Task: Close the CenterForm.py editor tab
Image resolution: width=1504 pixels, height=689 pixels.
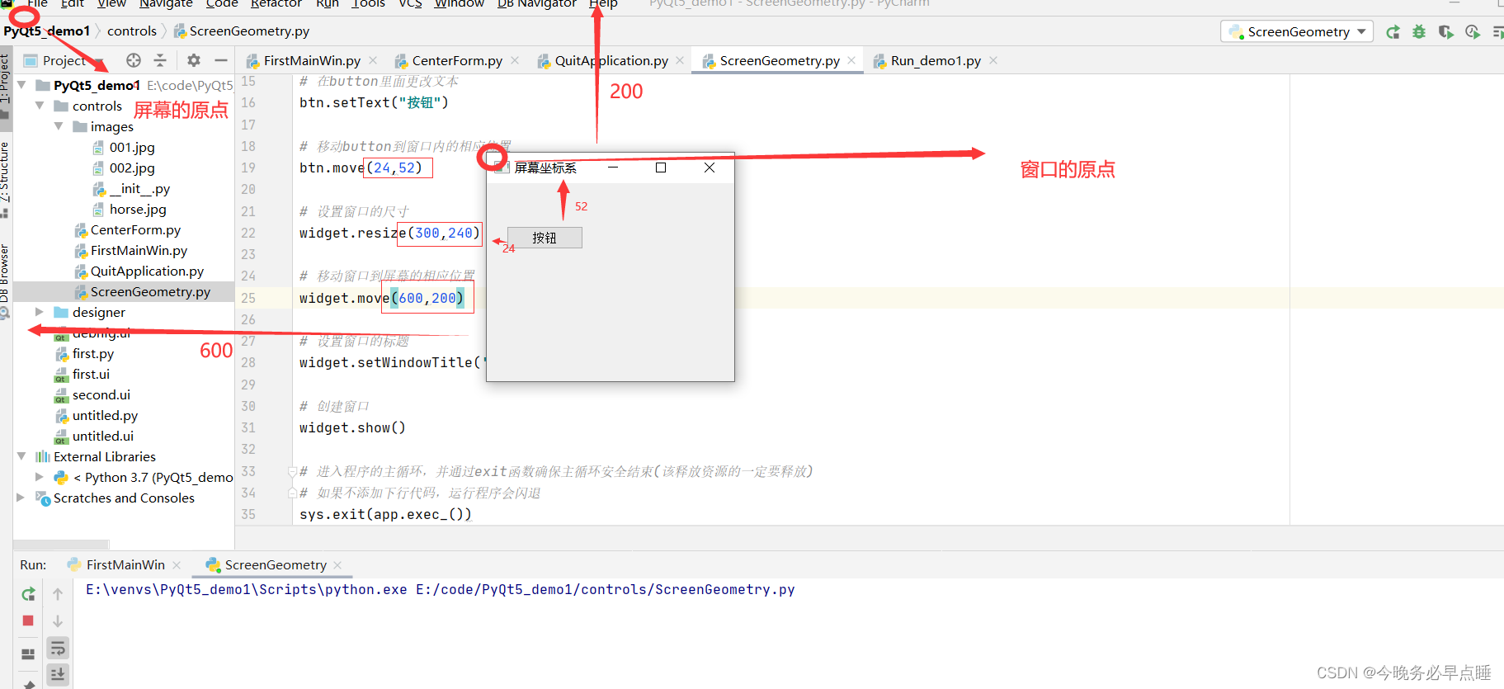Action: pos(515,60)
